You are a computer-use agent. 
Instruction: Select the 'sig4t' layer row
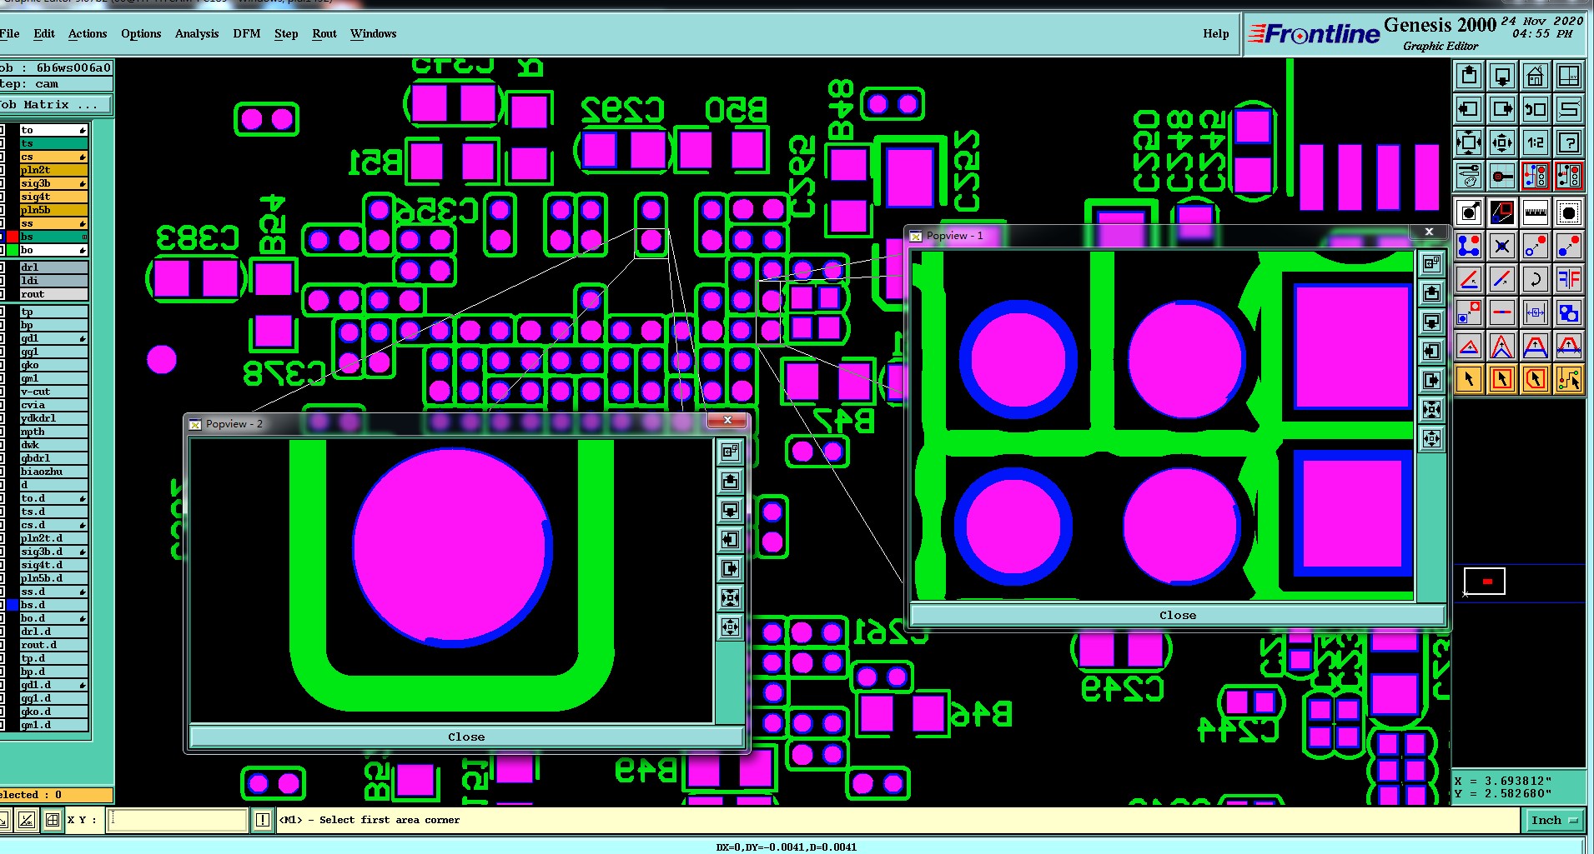click(53, 197)
